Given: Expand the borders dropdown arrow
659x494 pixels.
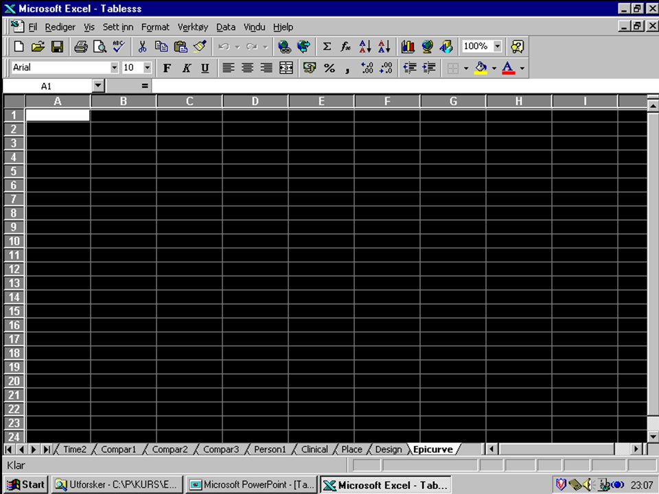Looking at the screenshot, I should point(466,68).
